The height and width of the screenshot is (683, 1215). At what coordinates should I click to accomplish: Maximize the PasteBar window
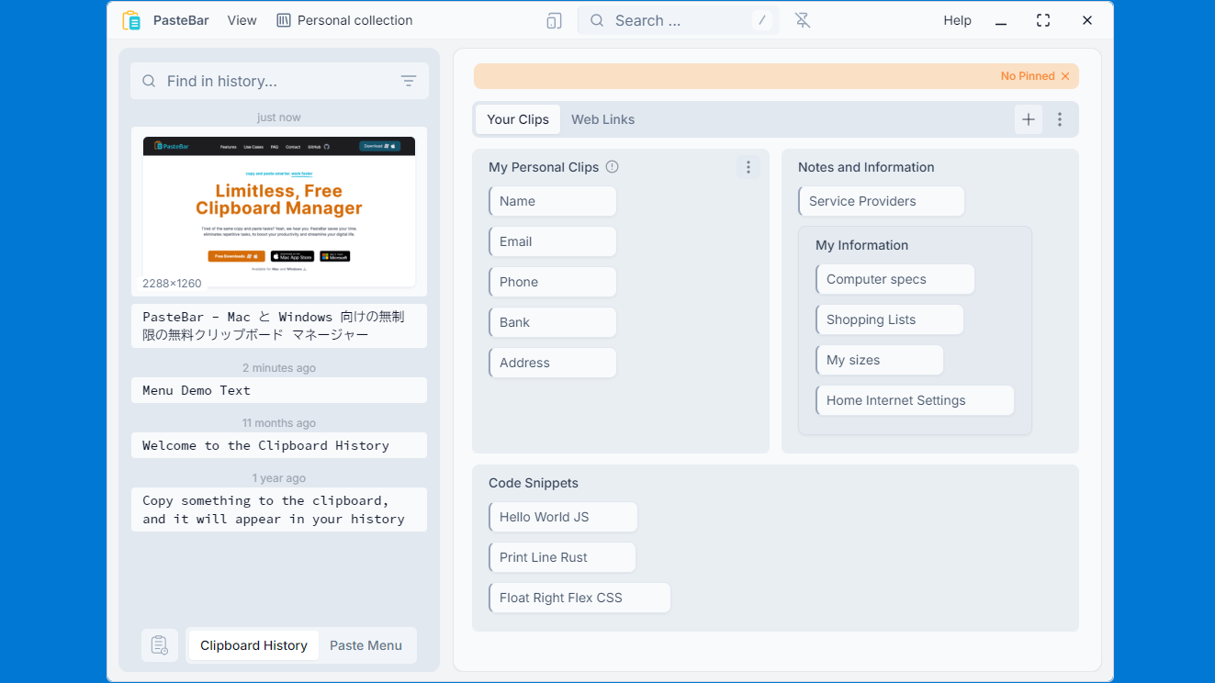(1043, 20)
